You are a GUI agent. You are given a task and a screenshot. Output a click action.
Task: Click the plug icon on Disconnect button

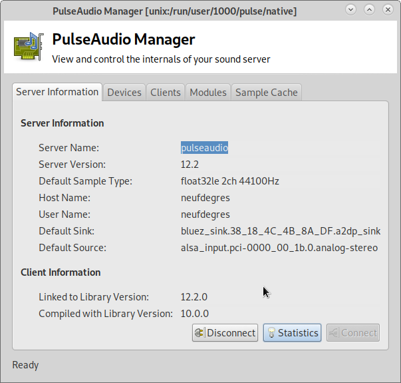[x=200, y=332]
